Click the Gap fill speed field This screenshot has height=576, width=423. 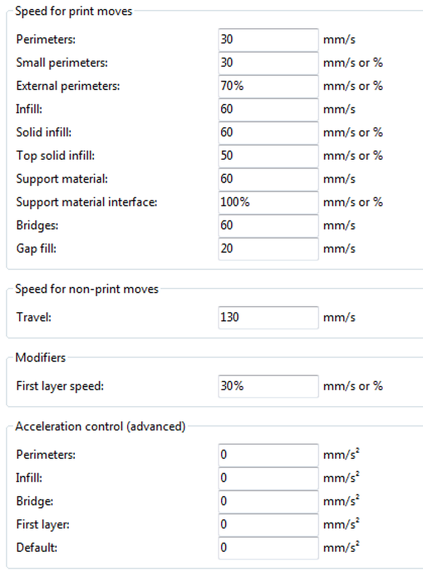point(268,249)
